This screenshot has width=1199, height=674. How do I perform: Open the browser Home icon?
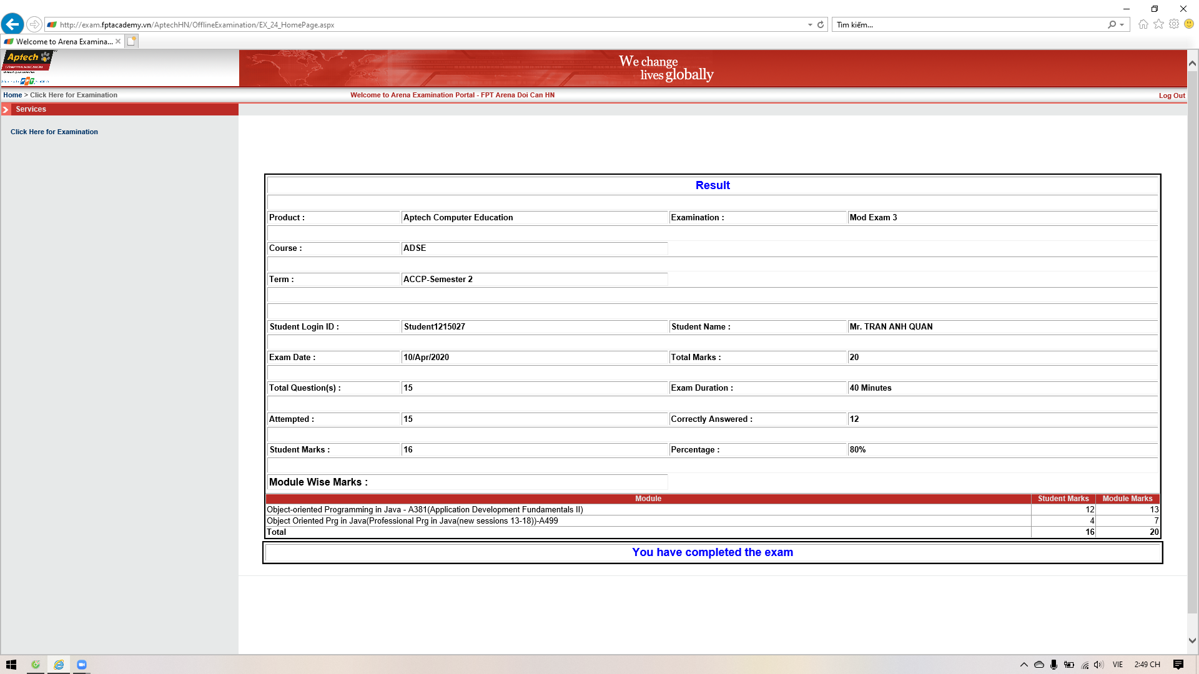click(1143, 24)
